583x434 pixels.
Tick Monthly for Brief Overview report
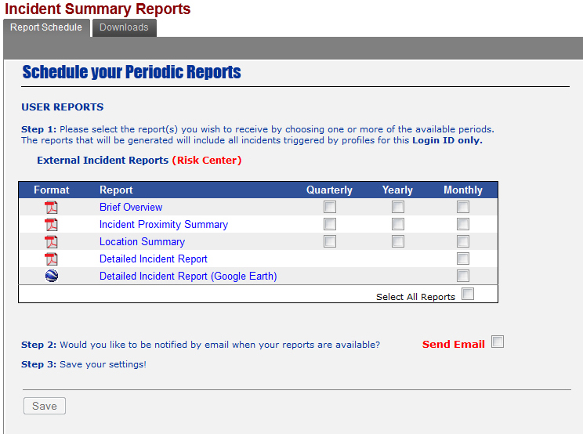click(x=463, y=208)
